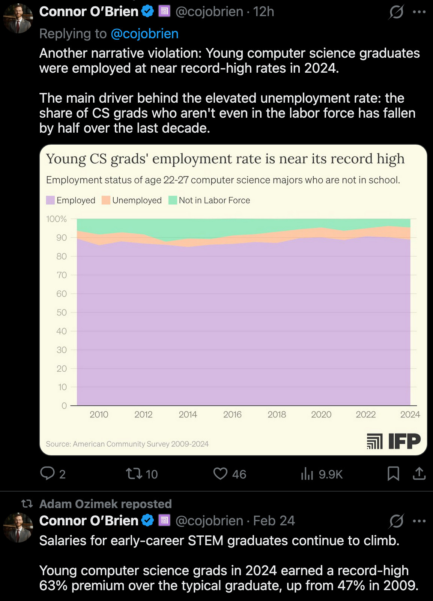
Task: Click the @cojobrien reply-to link
Action: pyautogui.click(x=144, y=34)
